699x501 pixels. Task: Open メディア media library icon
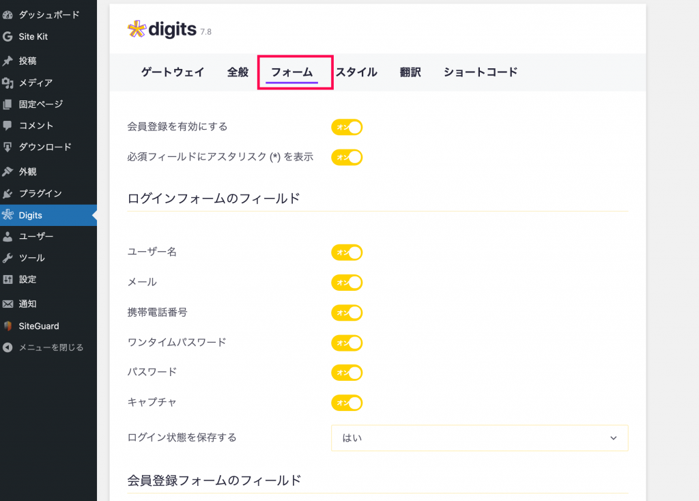point(8,83)
